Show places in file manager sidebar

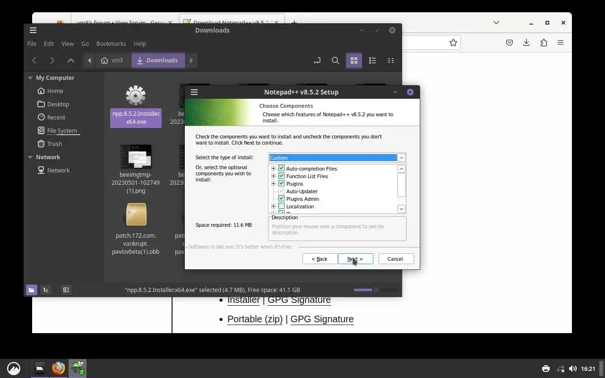tap(31, 290)
